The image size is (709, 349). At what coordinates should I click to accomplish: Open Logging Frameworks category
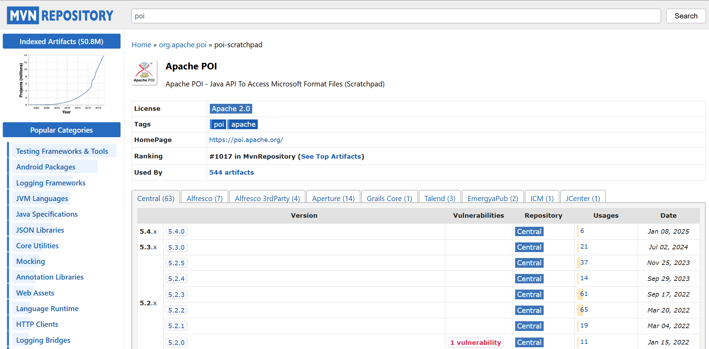[x=51, y=183]
